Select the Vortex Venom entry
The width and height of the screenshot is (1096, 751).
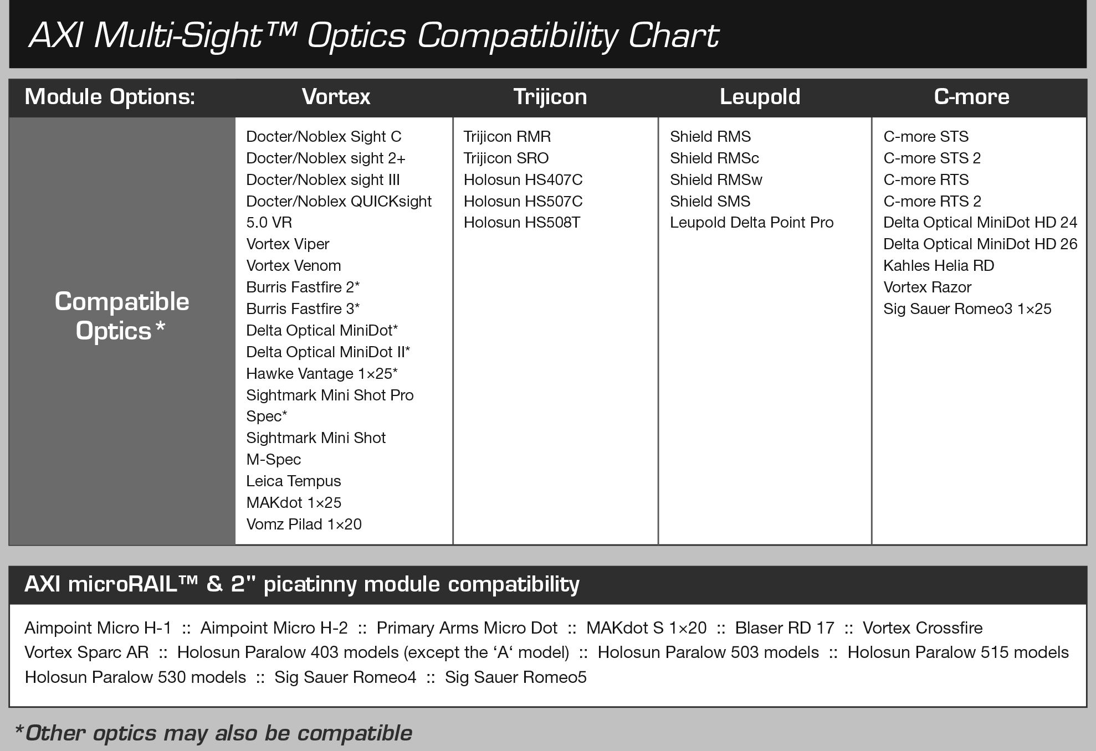(294, 266)
